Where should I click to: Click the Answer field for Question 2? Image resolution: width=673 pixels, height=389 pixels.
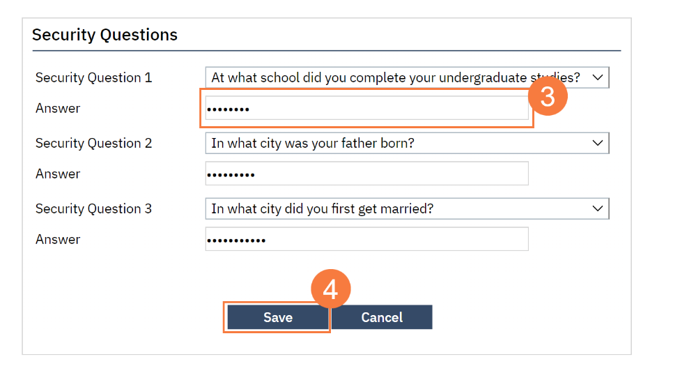[x=366, y=174]
